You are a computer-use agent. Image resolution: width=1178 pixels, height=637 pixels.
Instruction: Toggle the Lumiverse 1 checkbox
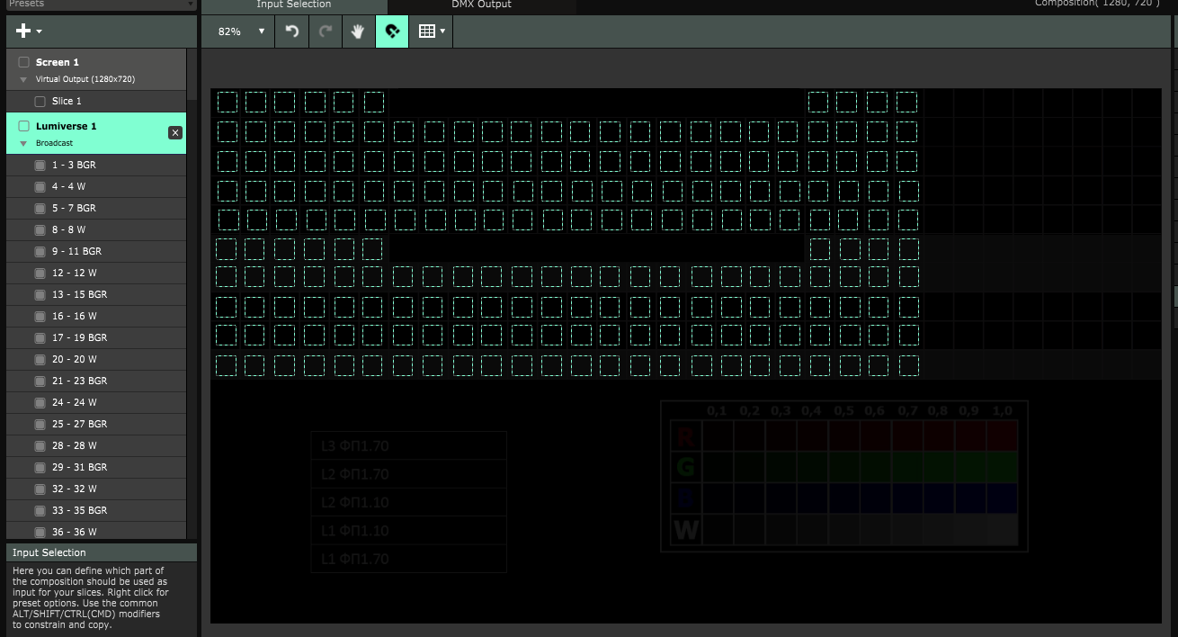(24, 126)
